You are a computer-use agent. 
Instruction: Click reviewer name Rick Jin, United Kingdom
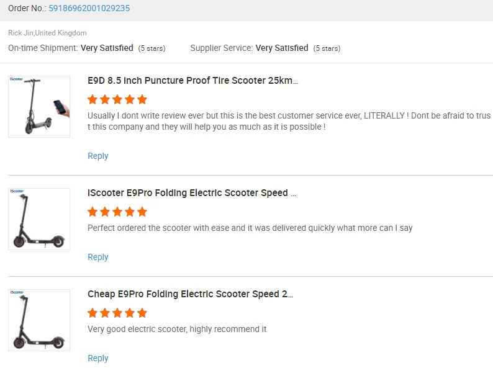(47, 33)
